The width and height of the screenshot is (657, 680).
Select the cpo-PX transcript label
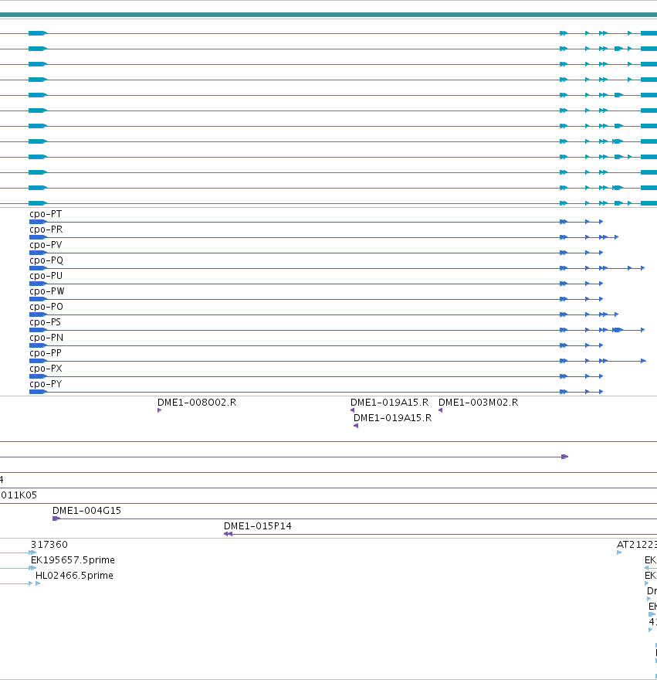[x=46, y=369]
